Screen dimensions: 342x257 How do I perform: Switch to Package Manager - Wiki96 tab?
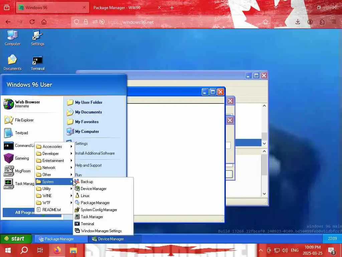pos(127,7)
